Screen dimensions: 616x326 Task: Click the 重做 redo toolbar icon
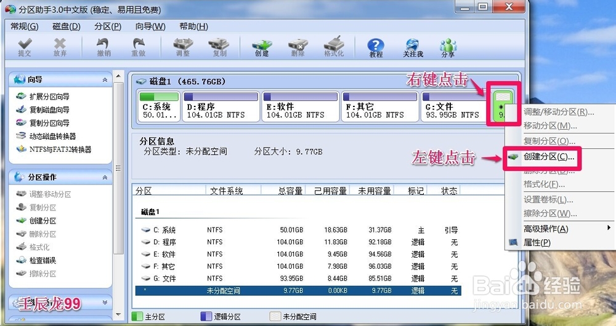138,47
